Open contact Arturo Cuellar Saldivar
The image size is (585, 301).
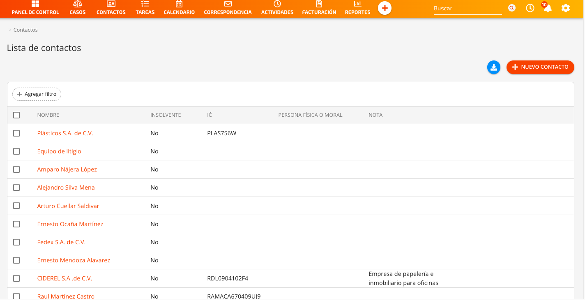tap(68, 206)
